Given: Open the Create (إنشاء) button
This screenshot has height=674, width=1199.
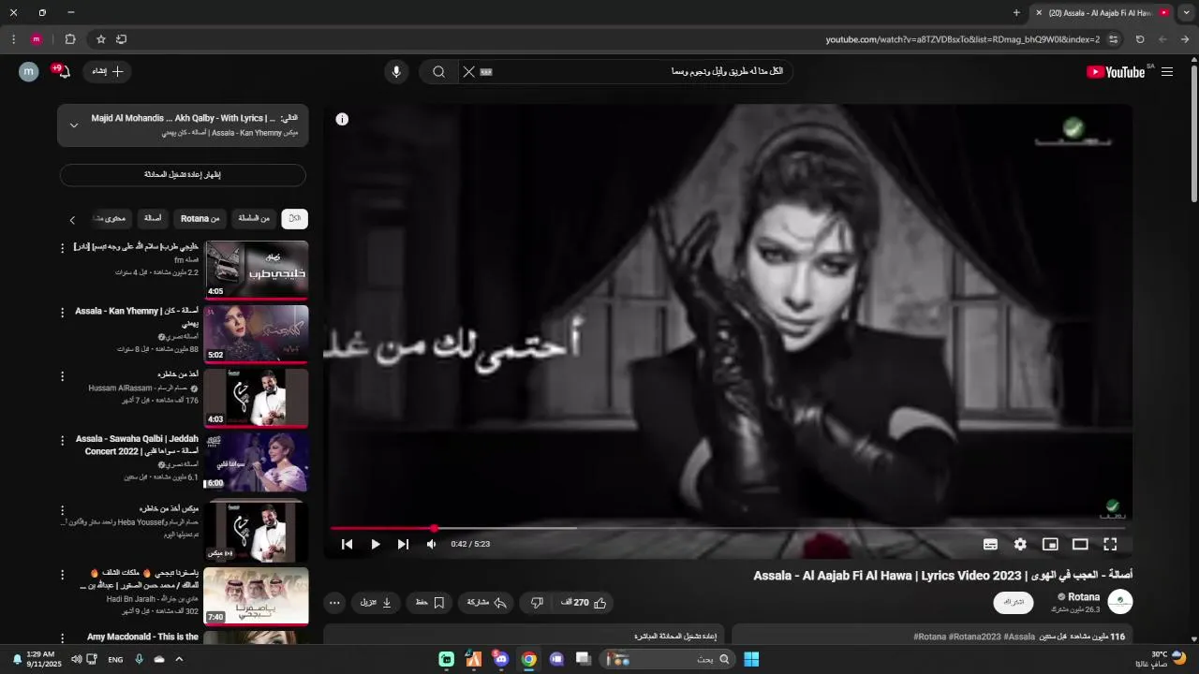Looking at the screenshot, I should click(109, 72).
